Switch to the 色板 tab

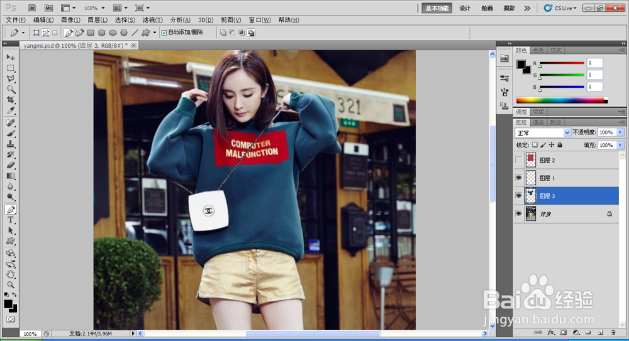click(539, 50)
